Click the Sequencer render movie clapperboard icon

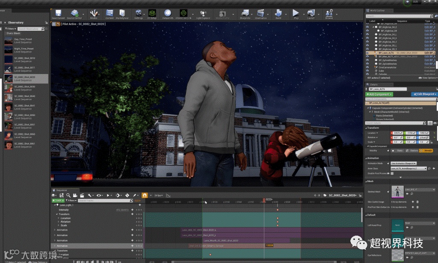tap(82, 195)
